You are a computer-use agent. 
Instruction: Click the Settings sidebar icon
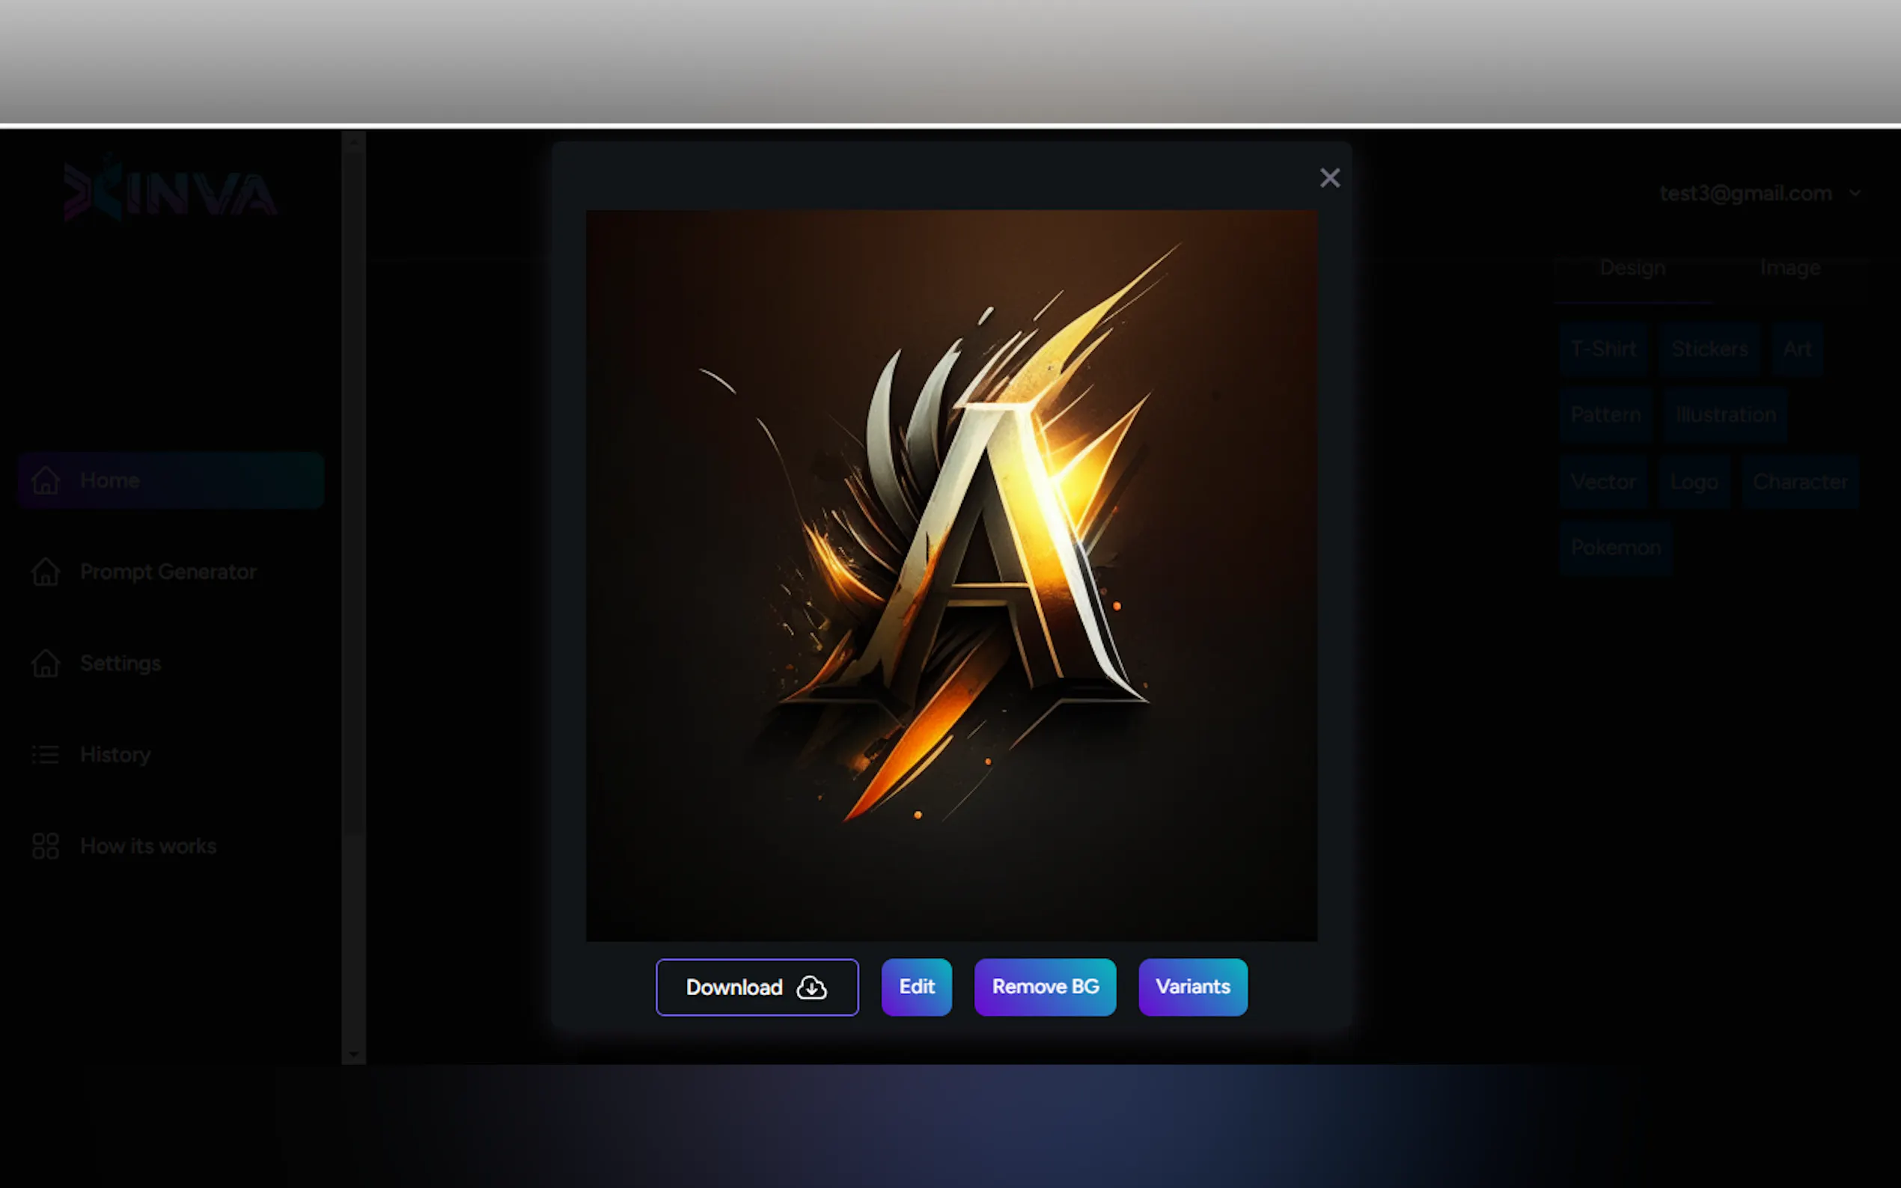[x=46, y=663]
